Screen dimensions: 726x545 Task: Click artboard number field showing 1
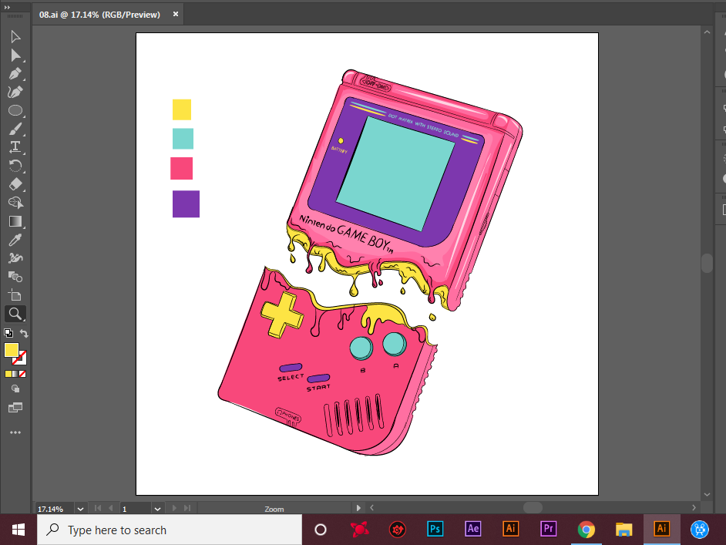coord(135,509)
